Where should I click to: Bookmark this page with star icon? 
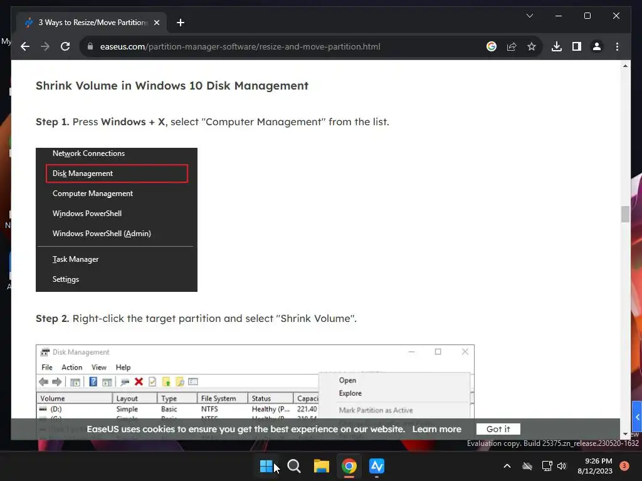(532, 46)
